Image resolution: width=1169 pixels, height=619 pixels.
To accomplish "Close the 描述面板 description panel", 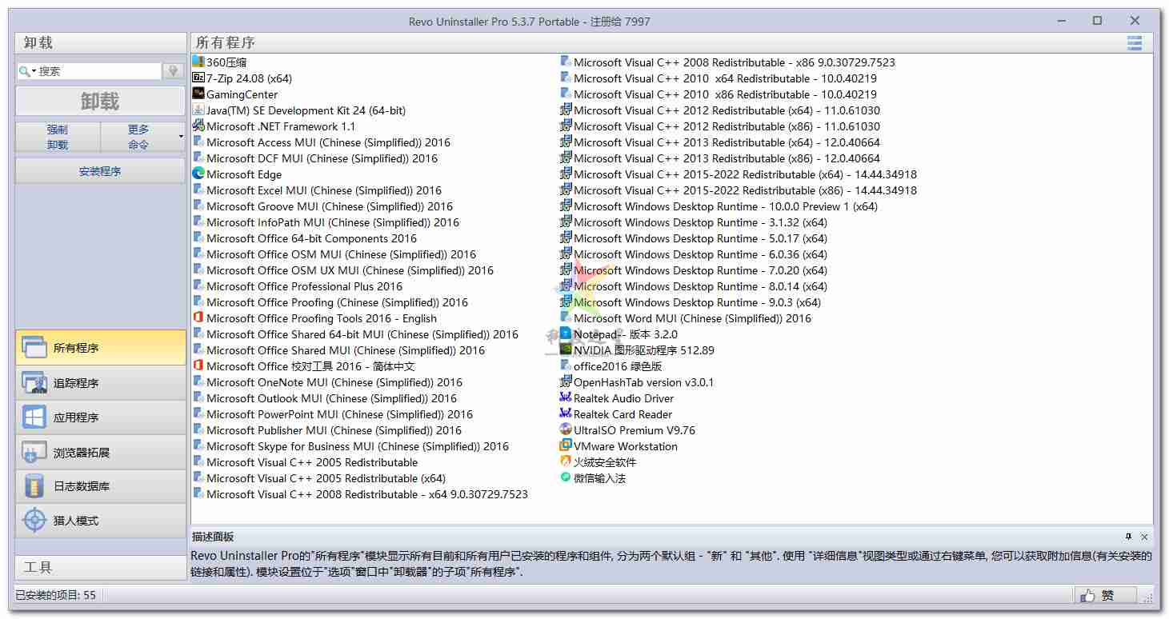I will pos(1144,537).
